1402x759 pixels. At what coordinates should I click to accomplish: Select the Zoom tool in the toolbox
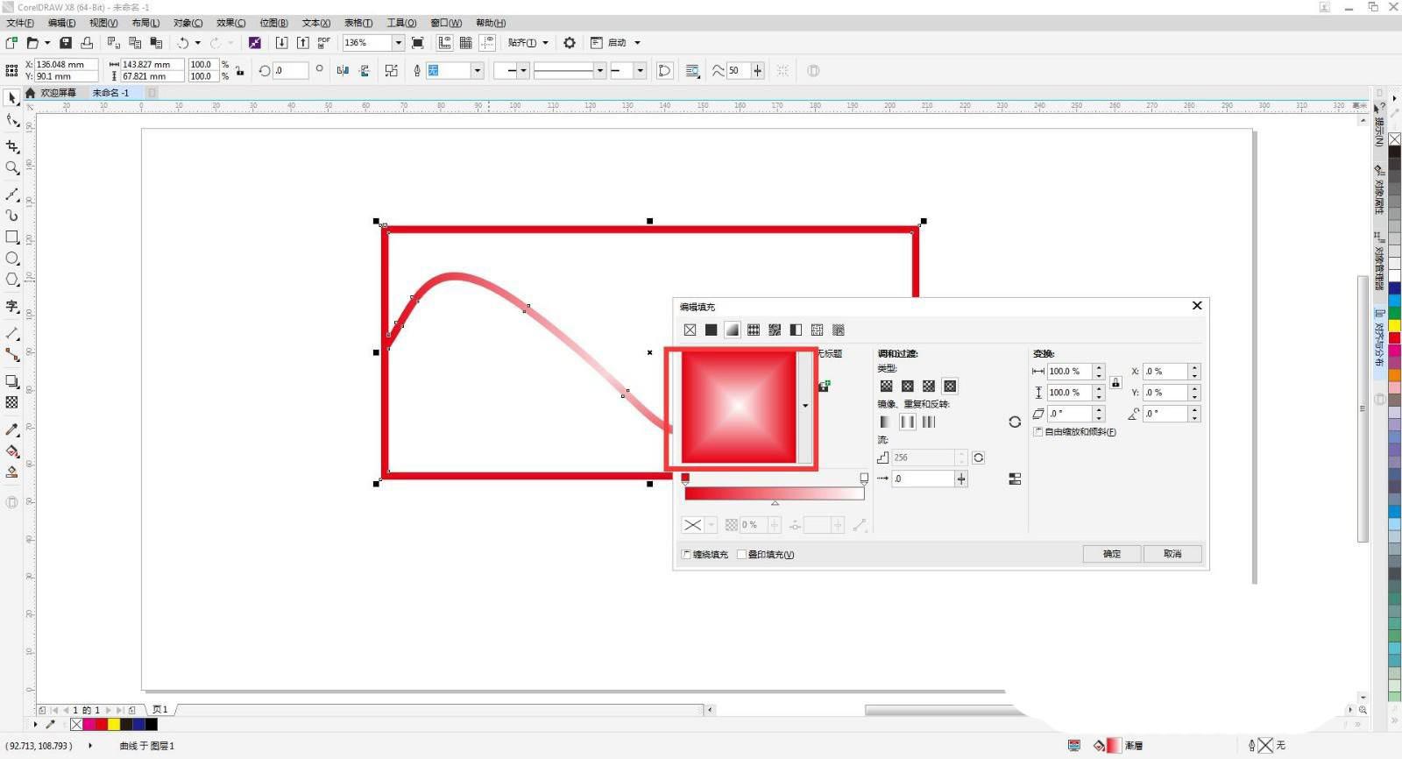point(12,168)
